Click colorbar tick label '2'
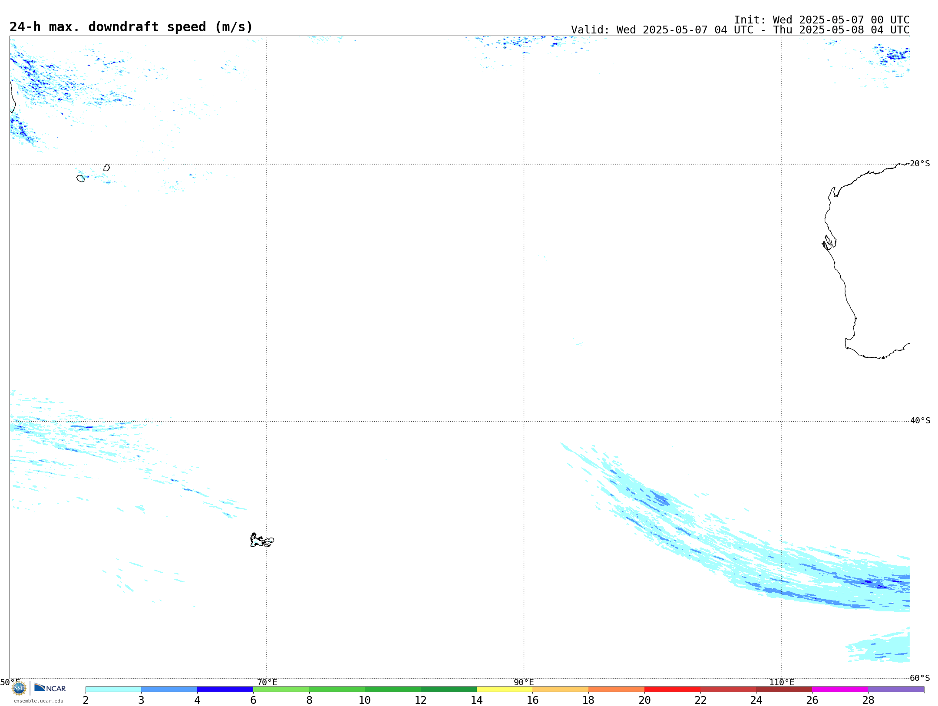This screenshot has width=938, height=706. click(x=86, y=700)
